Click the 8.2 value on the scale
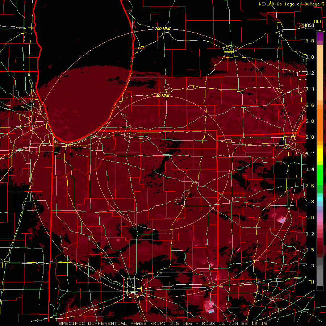 tap(310, 73)
